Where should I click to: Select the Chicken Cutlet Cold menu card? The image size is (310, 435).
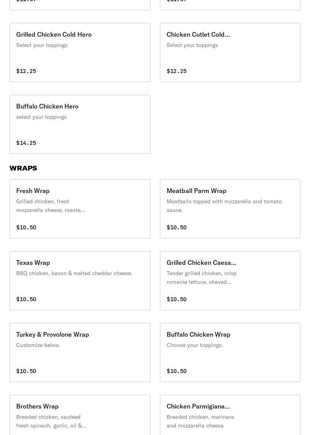(x=230, y=52)
